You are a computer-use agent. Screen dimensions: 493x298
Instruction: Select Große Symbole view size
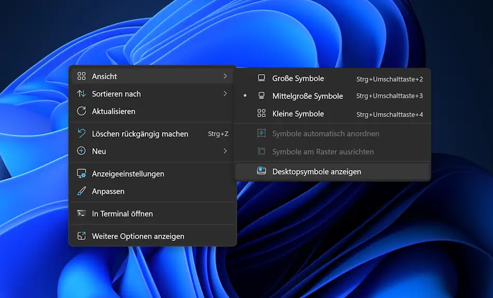[332, 78]
